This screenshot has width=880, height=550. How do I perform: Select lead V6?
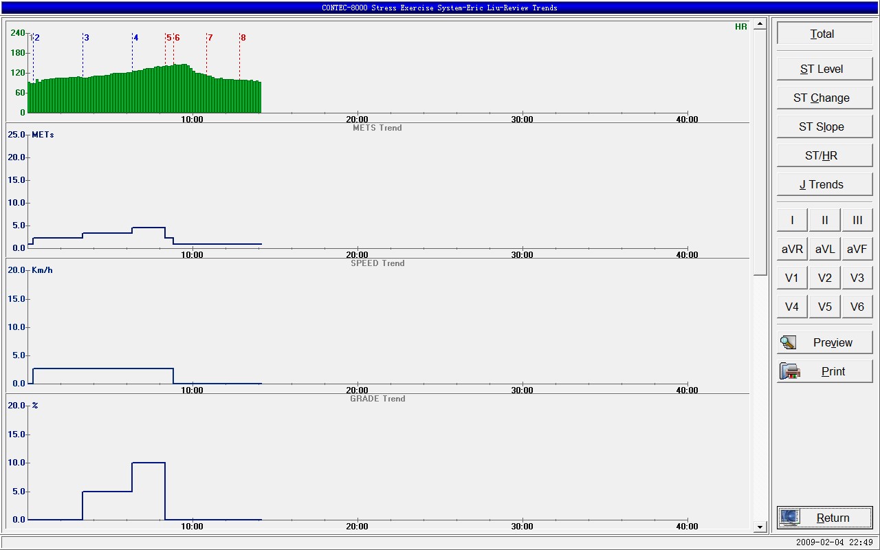[x=857, y=307]
